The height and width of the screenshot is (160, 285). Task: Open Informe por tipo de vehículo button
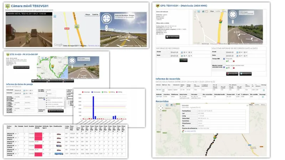(x=55, y=81)
